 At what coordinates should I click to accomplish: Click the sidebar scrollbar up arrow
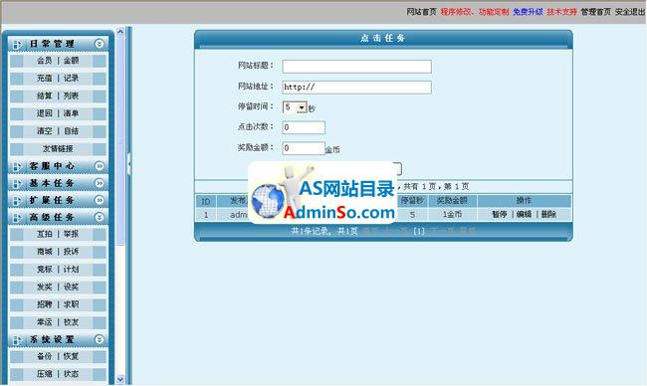[120, 31]
